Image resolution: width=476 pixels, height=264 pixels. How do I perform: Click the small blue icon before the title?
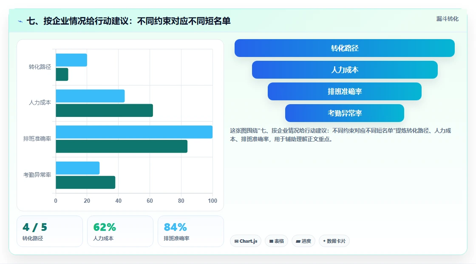(x=20, y=21)
